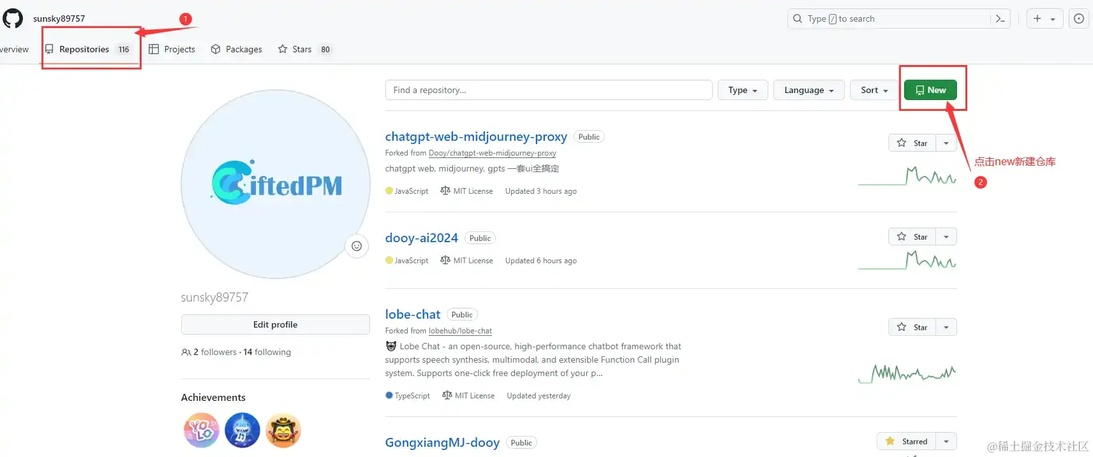The width and height of the screenshot is (1093, 457).
Task: Open the dooy-ai2024 repository link
Action: [422, 238]
